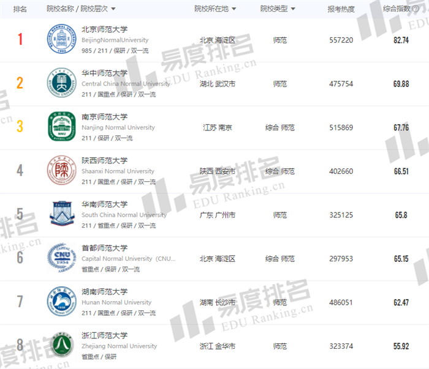Click 省重点 / 保研 / 双一流 tags of 首都师范大学
This screenshot has width=429, height=369.
110,269
